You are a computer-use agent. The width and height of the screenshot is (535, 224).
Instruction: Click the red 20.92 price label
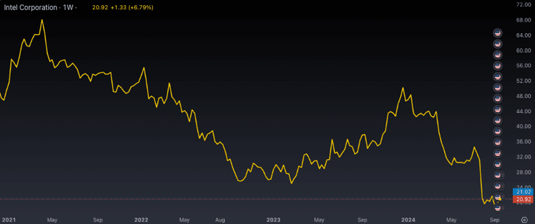(x=523, y=199)
